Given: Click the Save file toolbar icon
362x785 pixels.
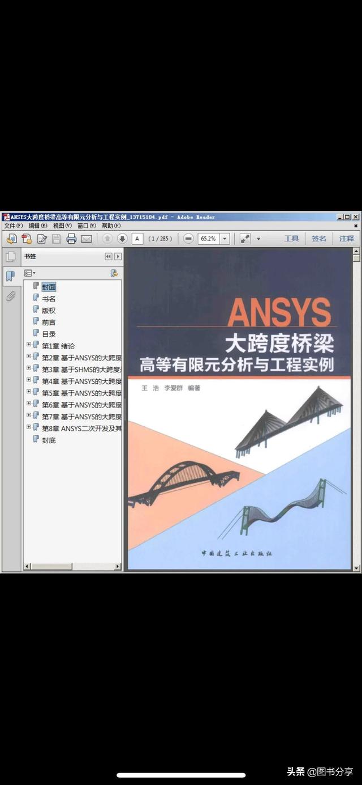Looking at the screenshot, I should coord(57,239).
